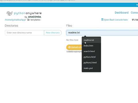Choose static.yml in the suggestion list
This screenshot has height=103, width=138.
[91, 68]
